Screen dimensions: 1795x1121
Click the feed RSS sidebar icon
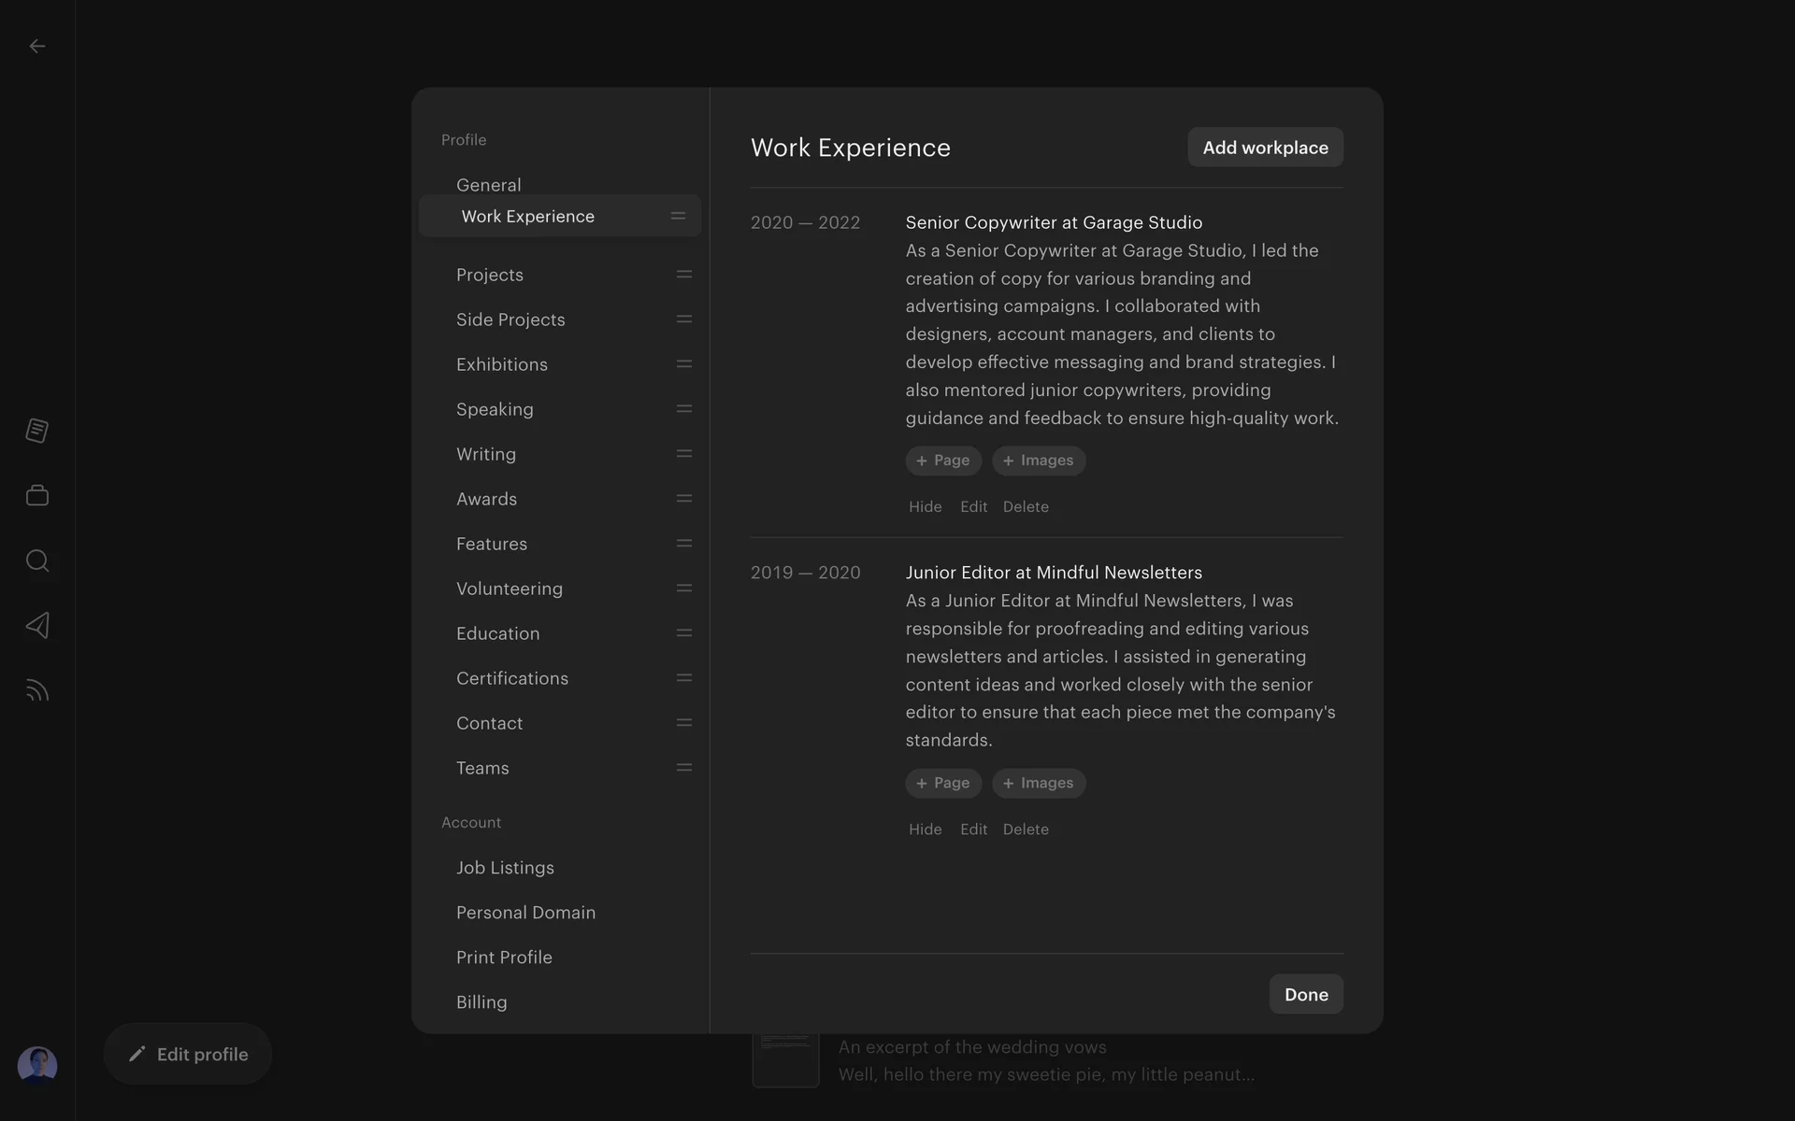(37, 690)
